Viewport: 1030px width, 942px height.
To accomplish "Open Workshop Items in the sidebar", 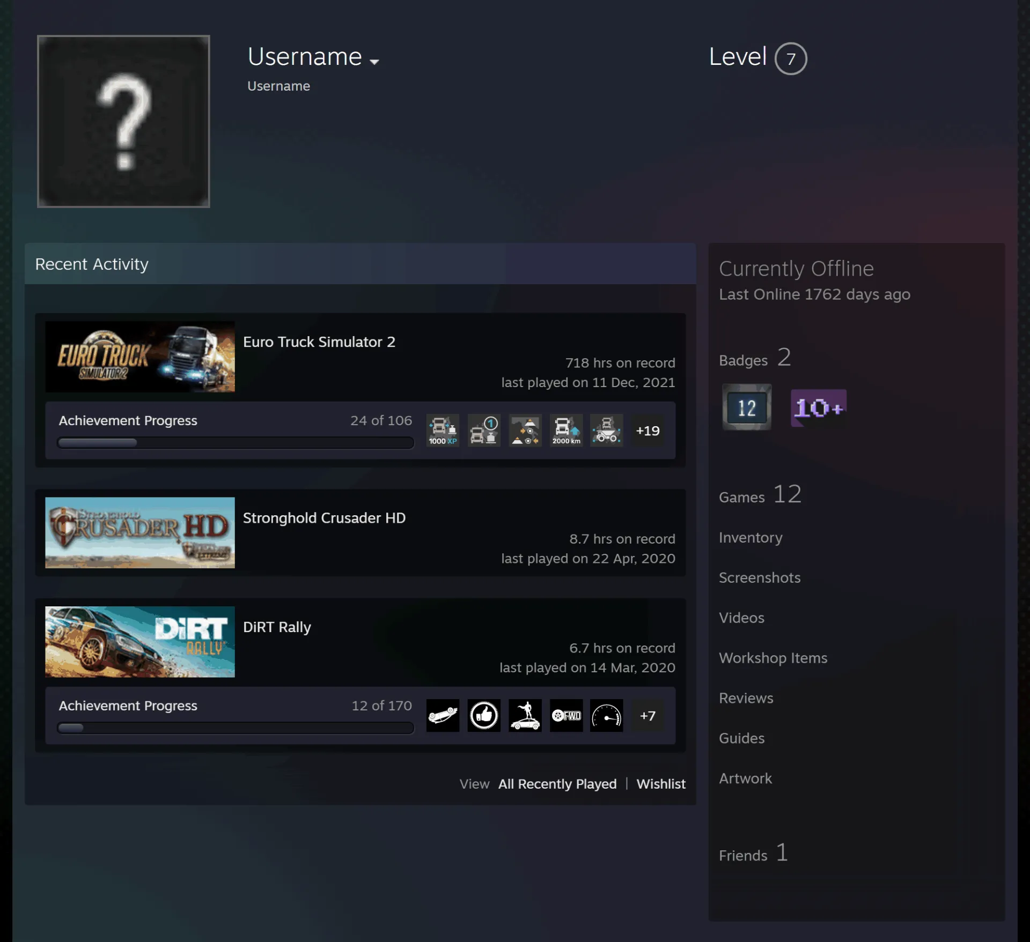I will (x=773, y=658).
